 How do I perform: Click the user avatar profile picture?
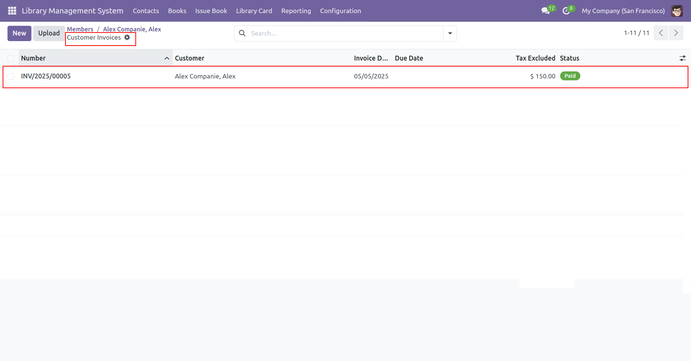(677, 11)
